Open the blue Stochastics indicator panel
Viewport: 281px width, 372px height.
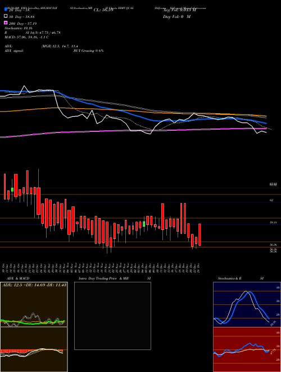[x=247, y=304]
